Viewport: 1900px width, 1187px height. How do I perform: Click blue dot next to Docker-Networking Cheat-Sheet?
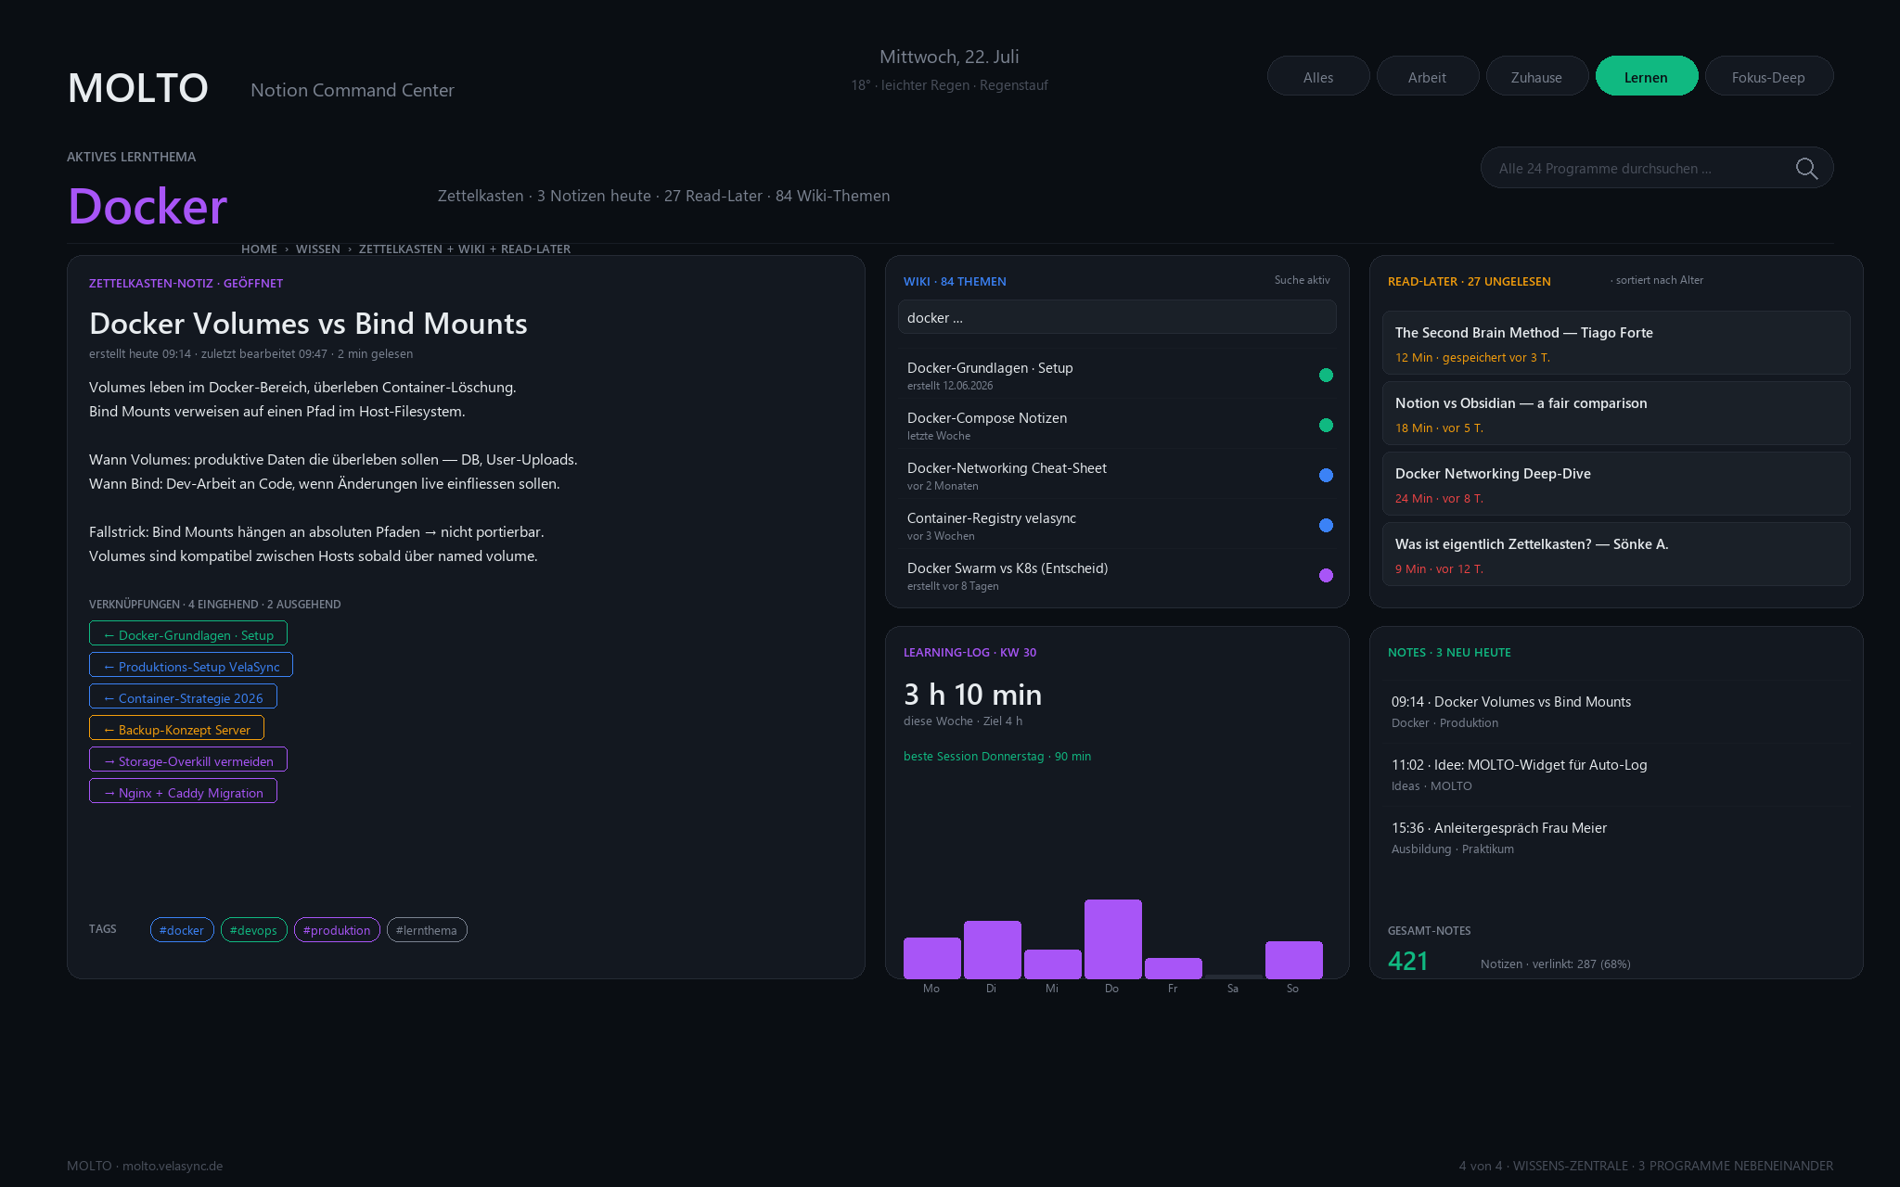[1326, 476]
